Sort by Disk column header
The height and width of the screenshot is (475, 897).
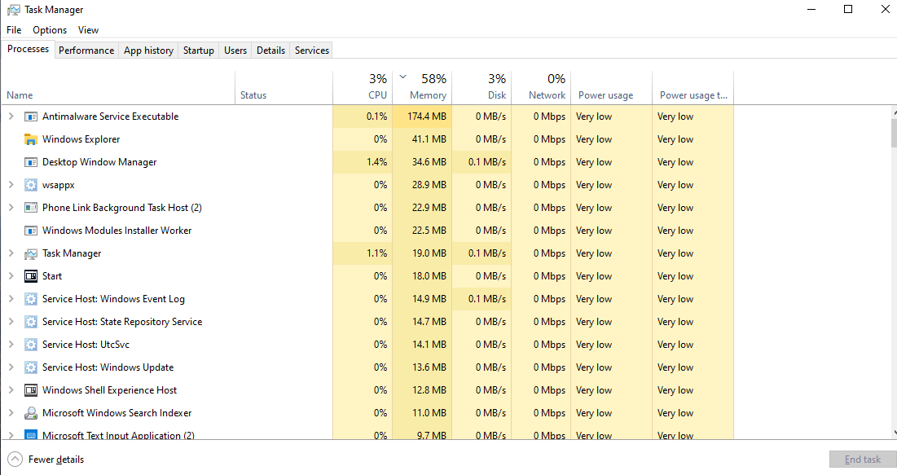click(481, 87)
